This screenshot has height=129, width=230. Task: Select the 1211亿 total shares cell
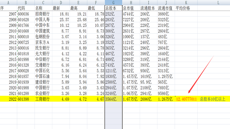[x=114, y=71]
